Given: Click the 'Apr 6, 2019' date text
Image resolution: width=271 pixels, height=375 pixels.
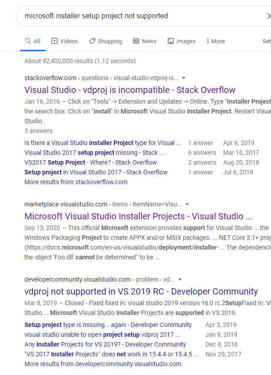Looking at the screenshot, I should (x=239, y=143).
